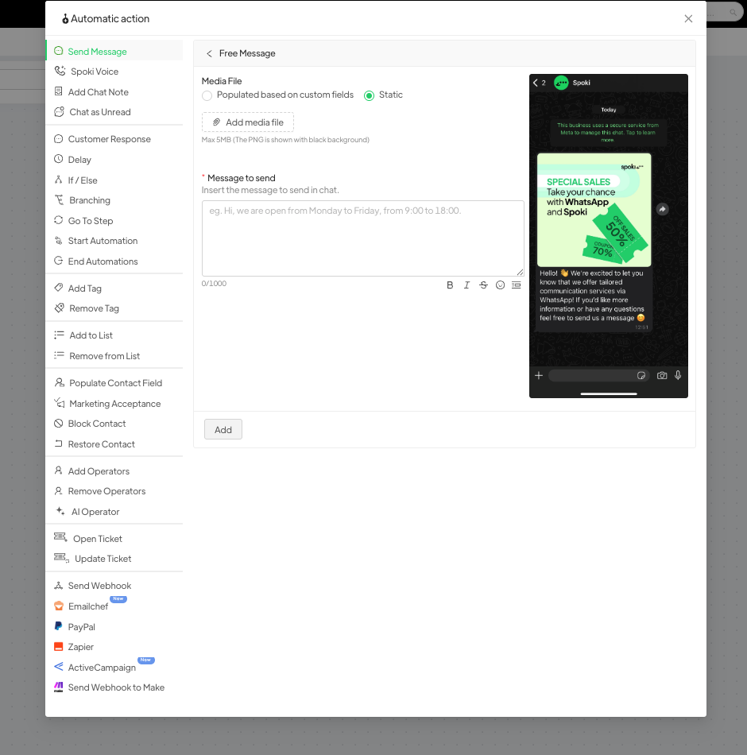The width and height of the screenshot is (747, 755).
Task: Go back using the Free Message chevron
Action: click(209, 53)
